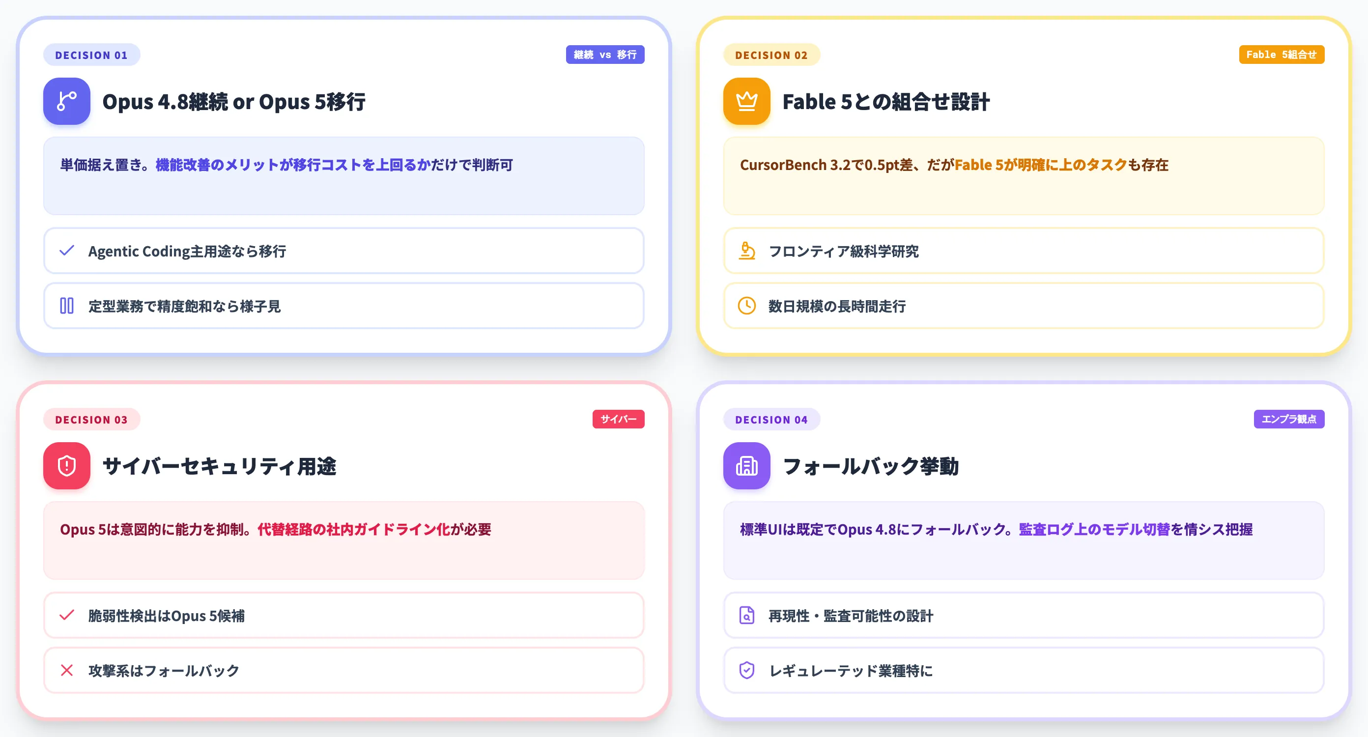Click the row text Agentic Coding主用途なら移行
The image size is (1368, 737).
[187, 251]
